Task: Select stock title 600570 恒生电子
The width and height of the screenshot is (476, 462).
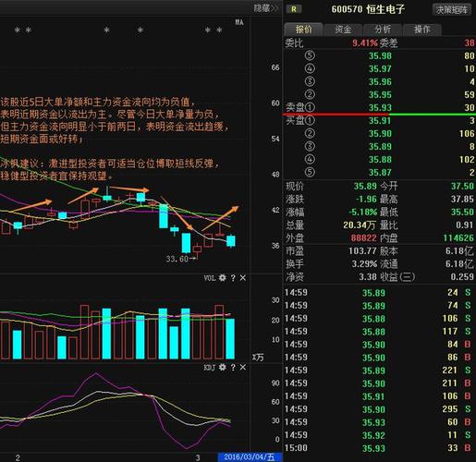Action: (x=368, y=9)
